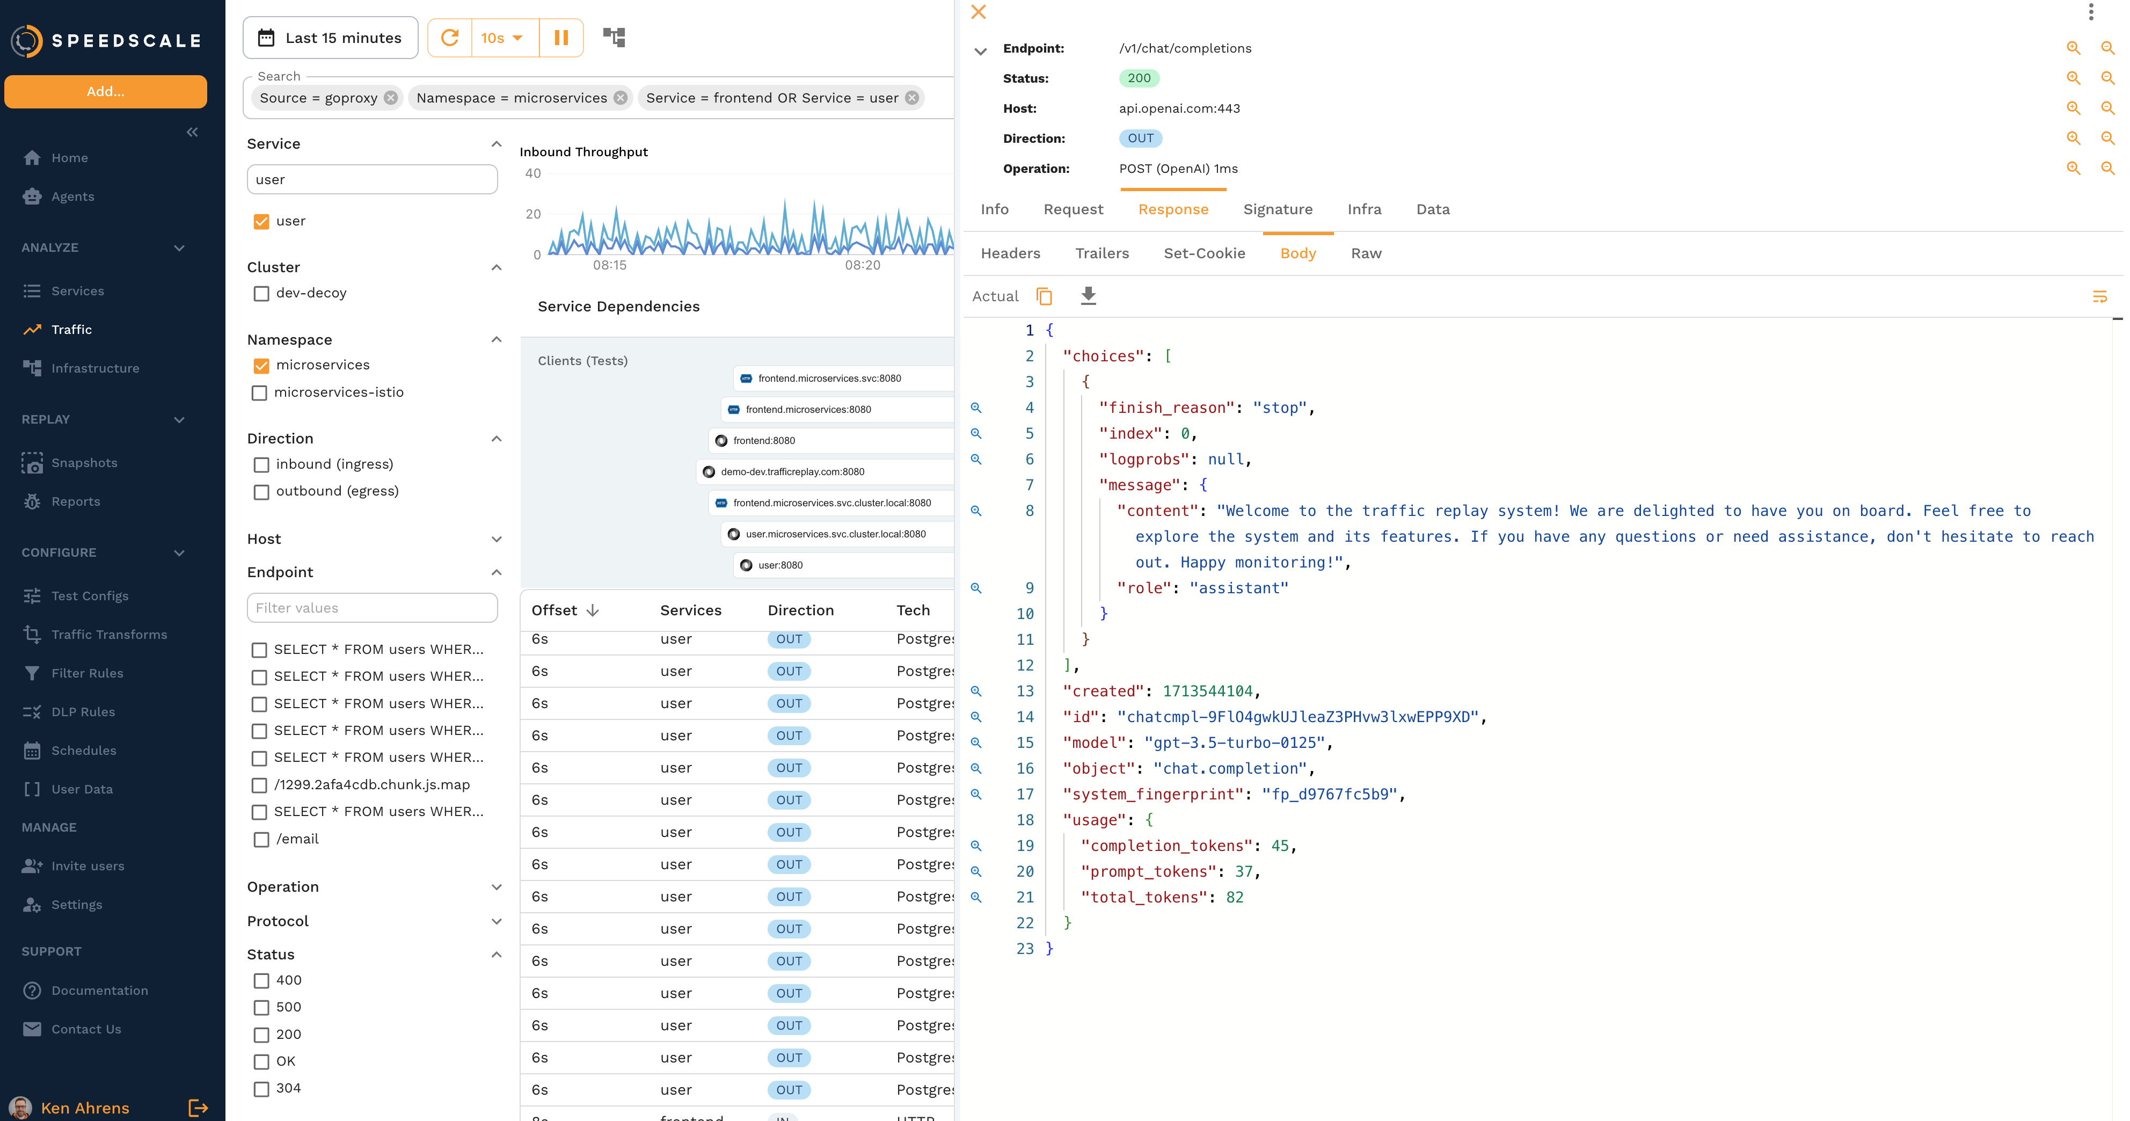Remove the Namespace = microservices filter chip
Image resolution: width=2130 pixels, height=1121 pixels.
(x=621, y=98)
